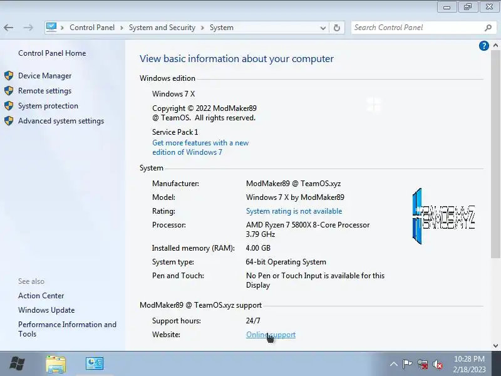Click shield icon beside Advanced system settings
Image resolution: width=501 pixels, height=376 pixels.
9,121
